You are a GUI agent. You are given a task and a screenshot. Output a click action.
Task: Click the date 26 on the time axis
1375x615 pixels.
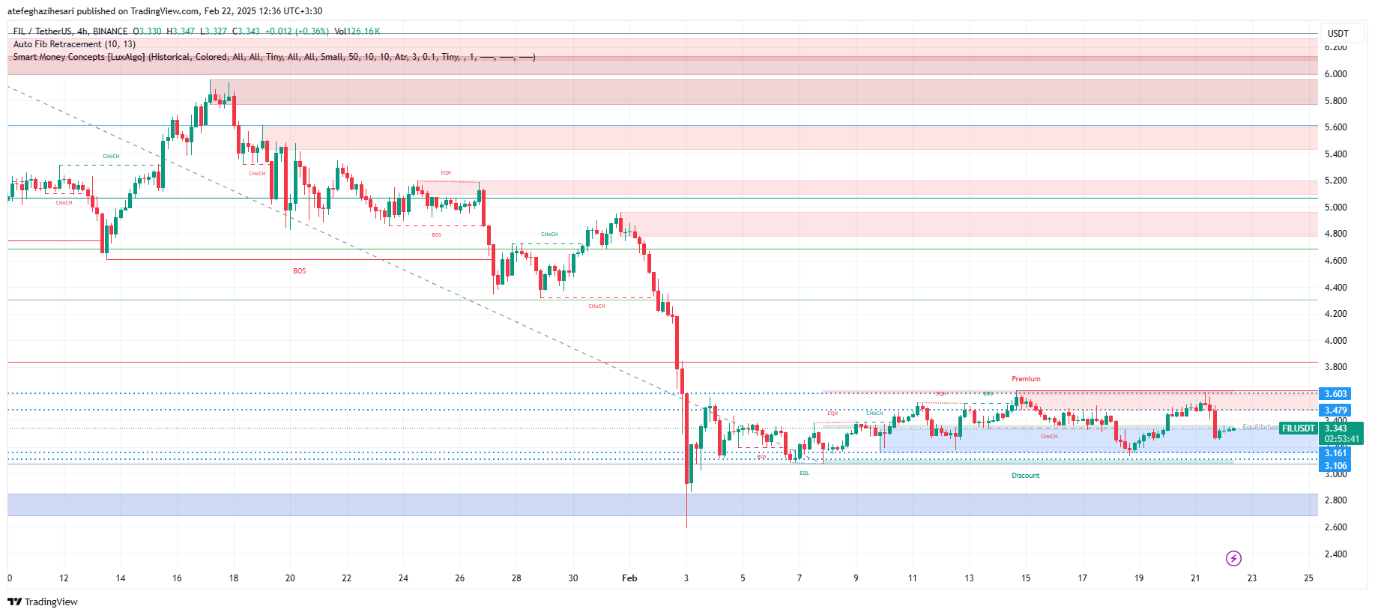460,578
